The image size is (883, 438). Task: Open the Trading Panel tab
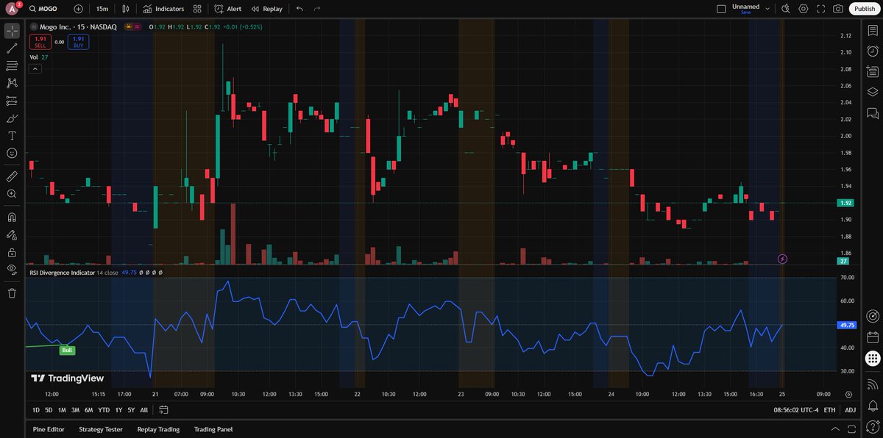point(212,429)
